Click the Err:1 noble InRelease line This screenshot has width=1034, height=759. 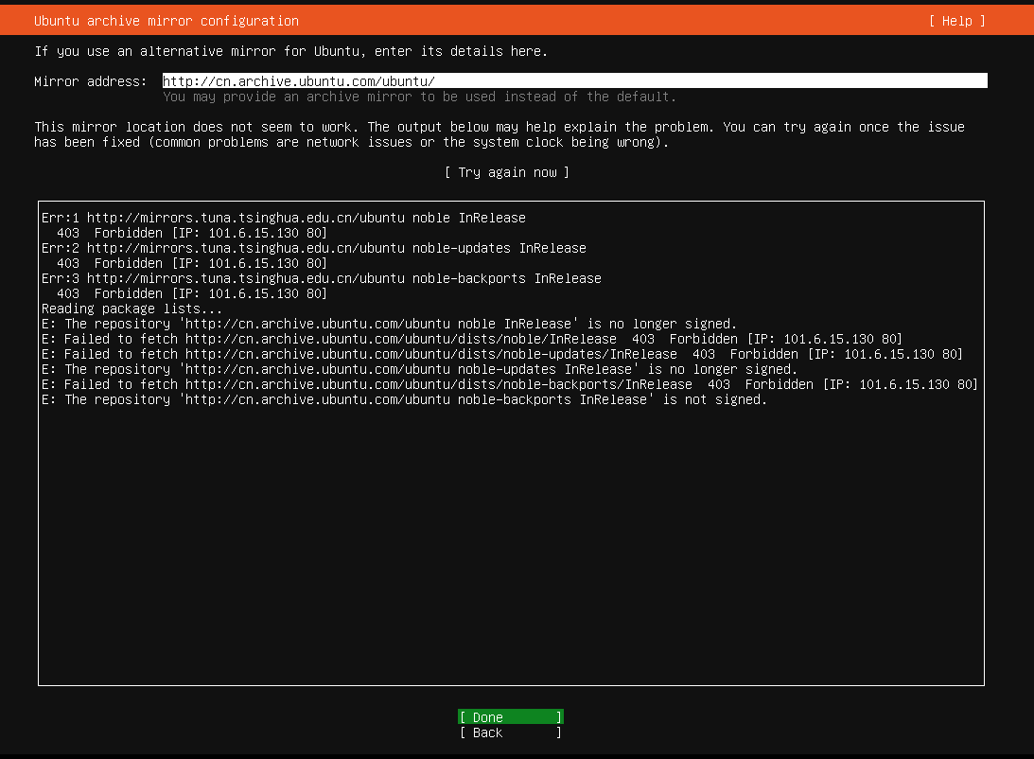[284, 218]
